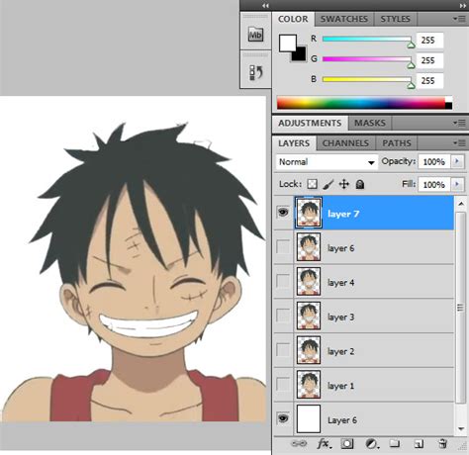Open the History panel icon

coord(255,72)
